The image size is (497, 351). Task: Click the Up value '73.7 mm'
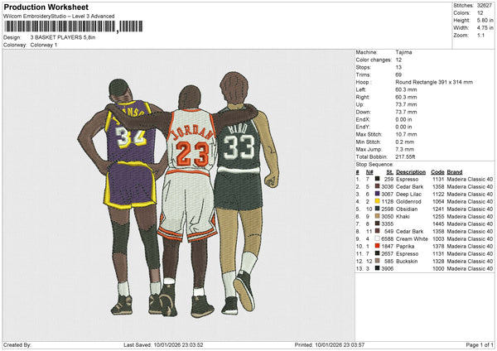click(406, 104)
